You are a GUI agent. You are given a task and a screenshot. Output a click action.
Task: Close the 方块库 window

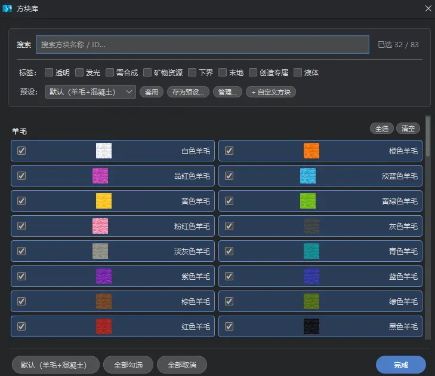click(x=428, y=8)
